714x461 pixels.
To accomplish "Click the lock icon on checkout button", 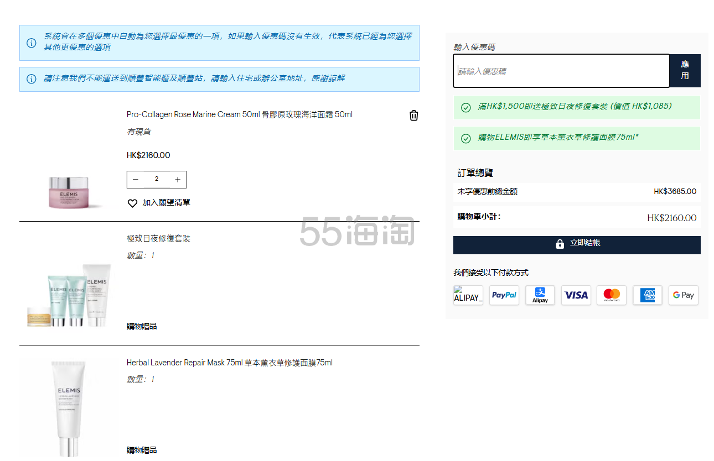I will pyautogui.click(x=560, y=244).
